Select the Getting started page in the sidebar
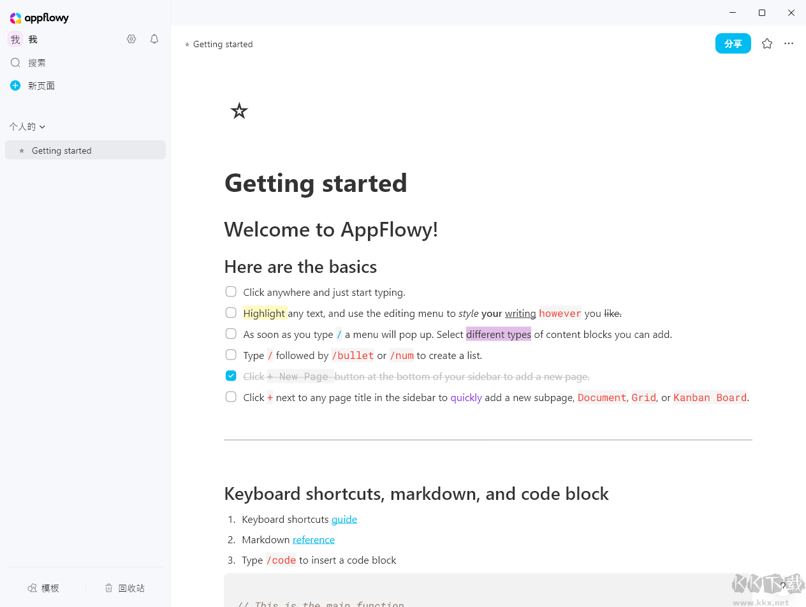806x607 pixels. click(x=61, y=150)
